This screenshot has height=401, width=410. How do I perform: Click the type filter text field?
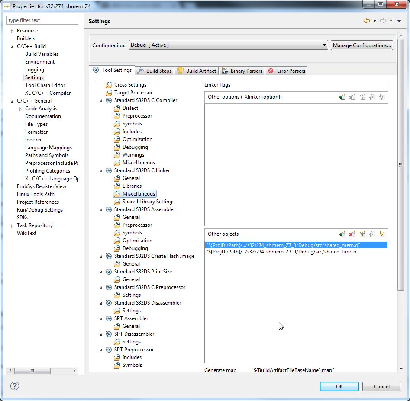point(42,20)
